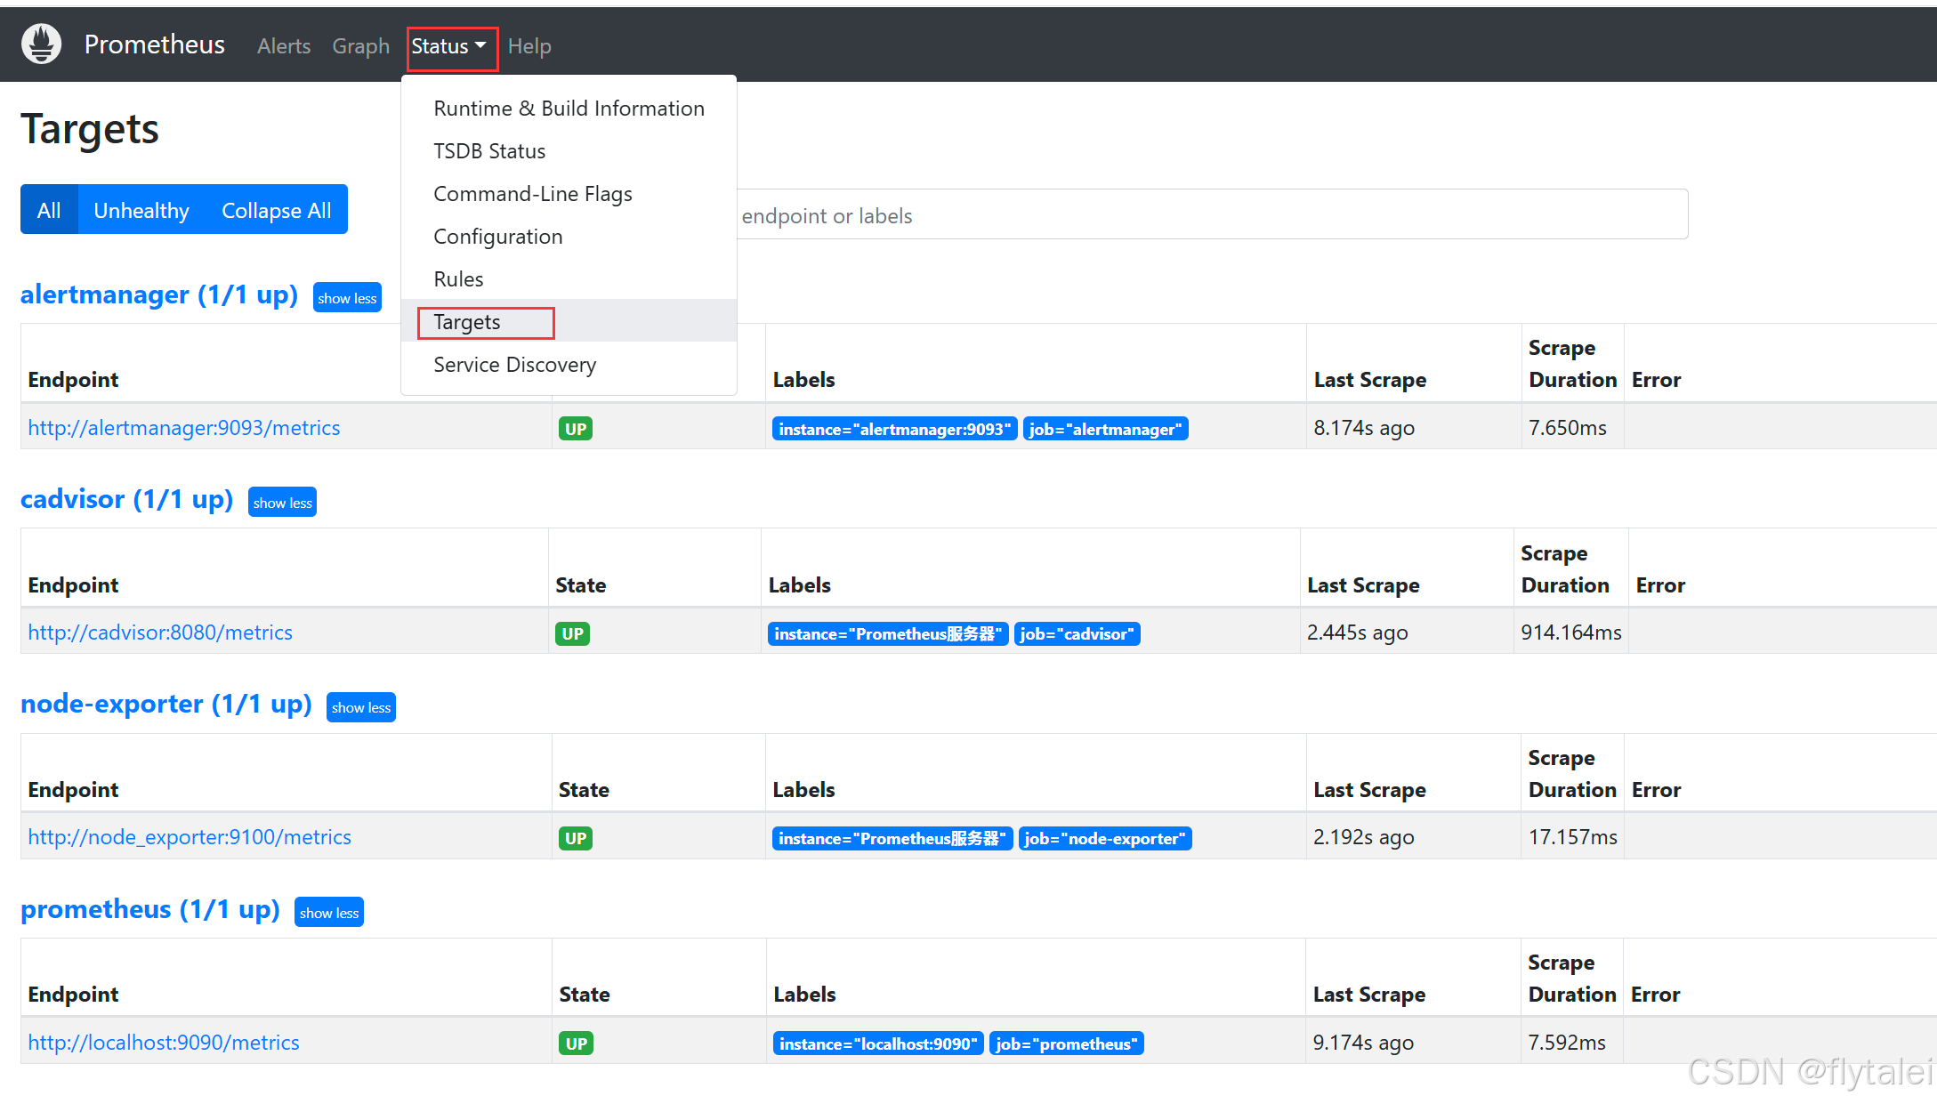Collapse cadvisor group with show less
The width and height of the screenshot is (1937, 1104).
tap(282, 503)
